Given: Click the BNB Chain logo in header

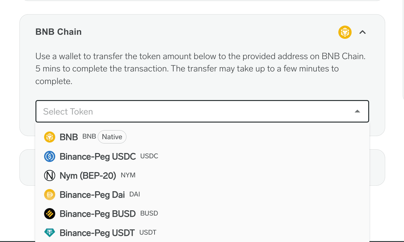Looking at the screenshot, I should 345,32.
